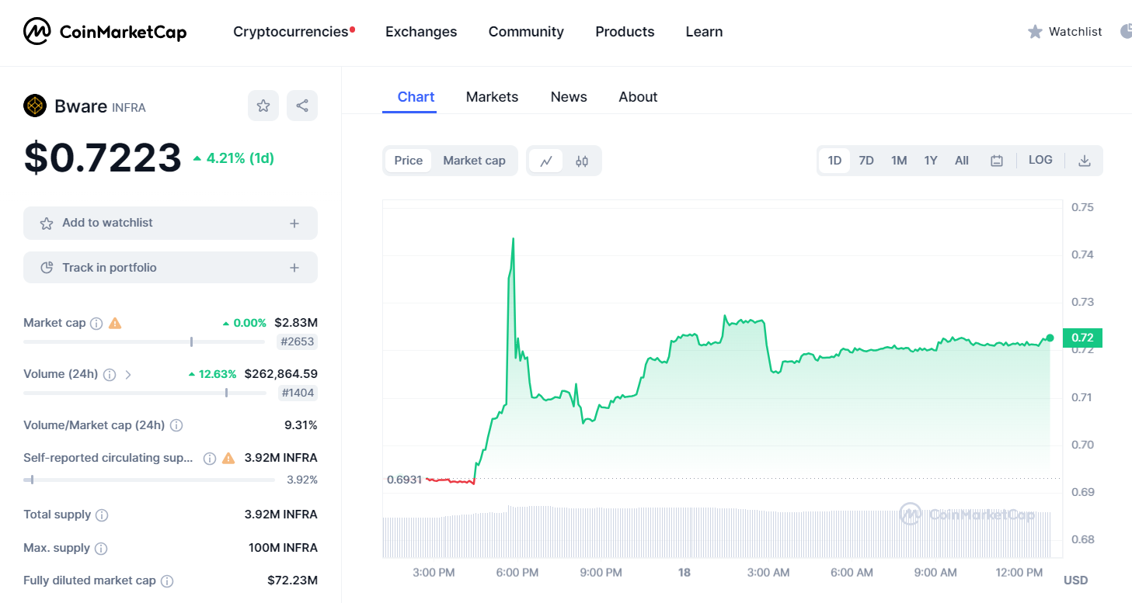The image size is (1132, 603).
Task: Click Market cap info icon
Action: tap(96, 323)
